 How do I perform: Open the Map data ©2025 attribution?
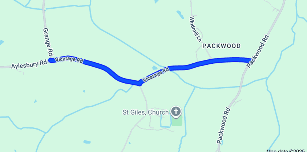click(286, 151)
